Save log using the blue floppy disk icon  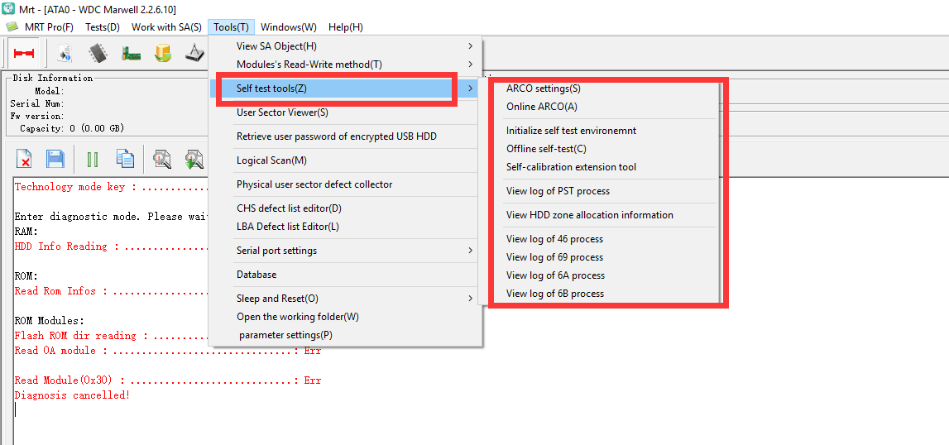(x=55, y=160)
